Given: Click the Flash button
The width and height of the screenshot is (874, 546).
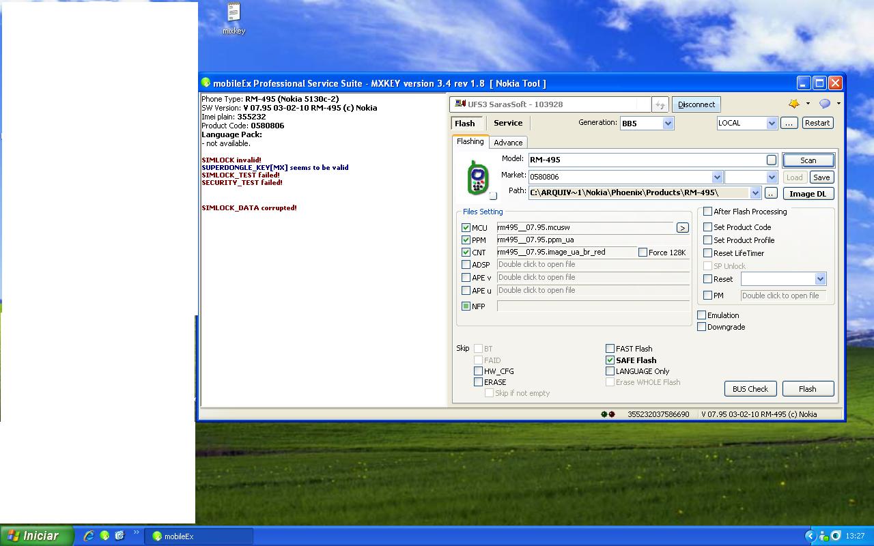Looking at the screenshot, I should pyautogui.click(x=808, y=389).
